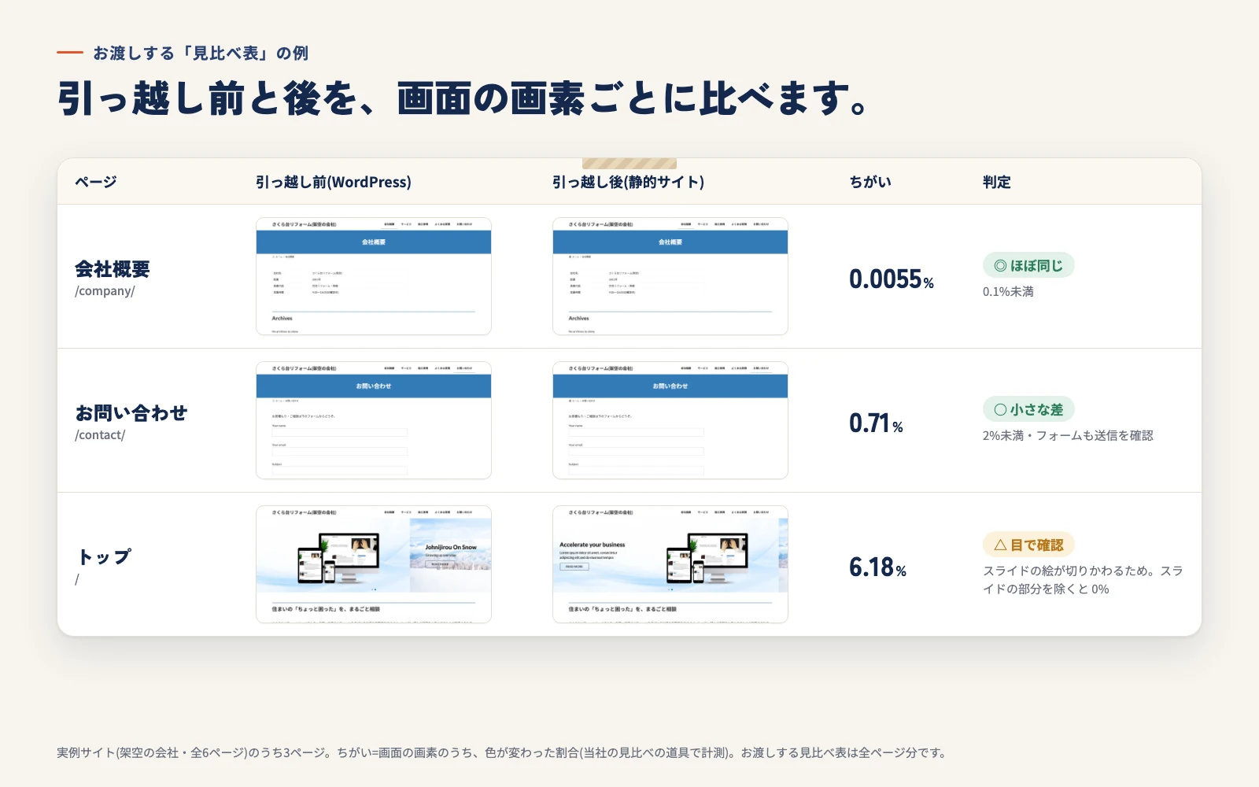Click the ◎ ほぼ同じ verdict badge
This screenshot has height=787, width=1259.
point(1028,265)
